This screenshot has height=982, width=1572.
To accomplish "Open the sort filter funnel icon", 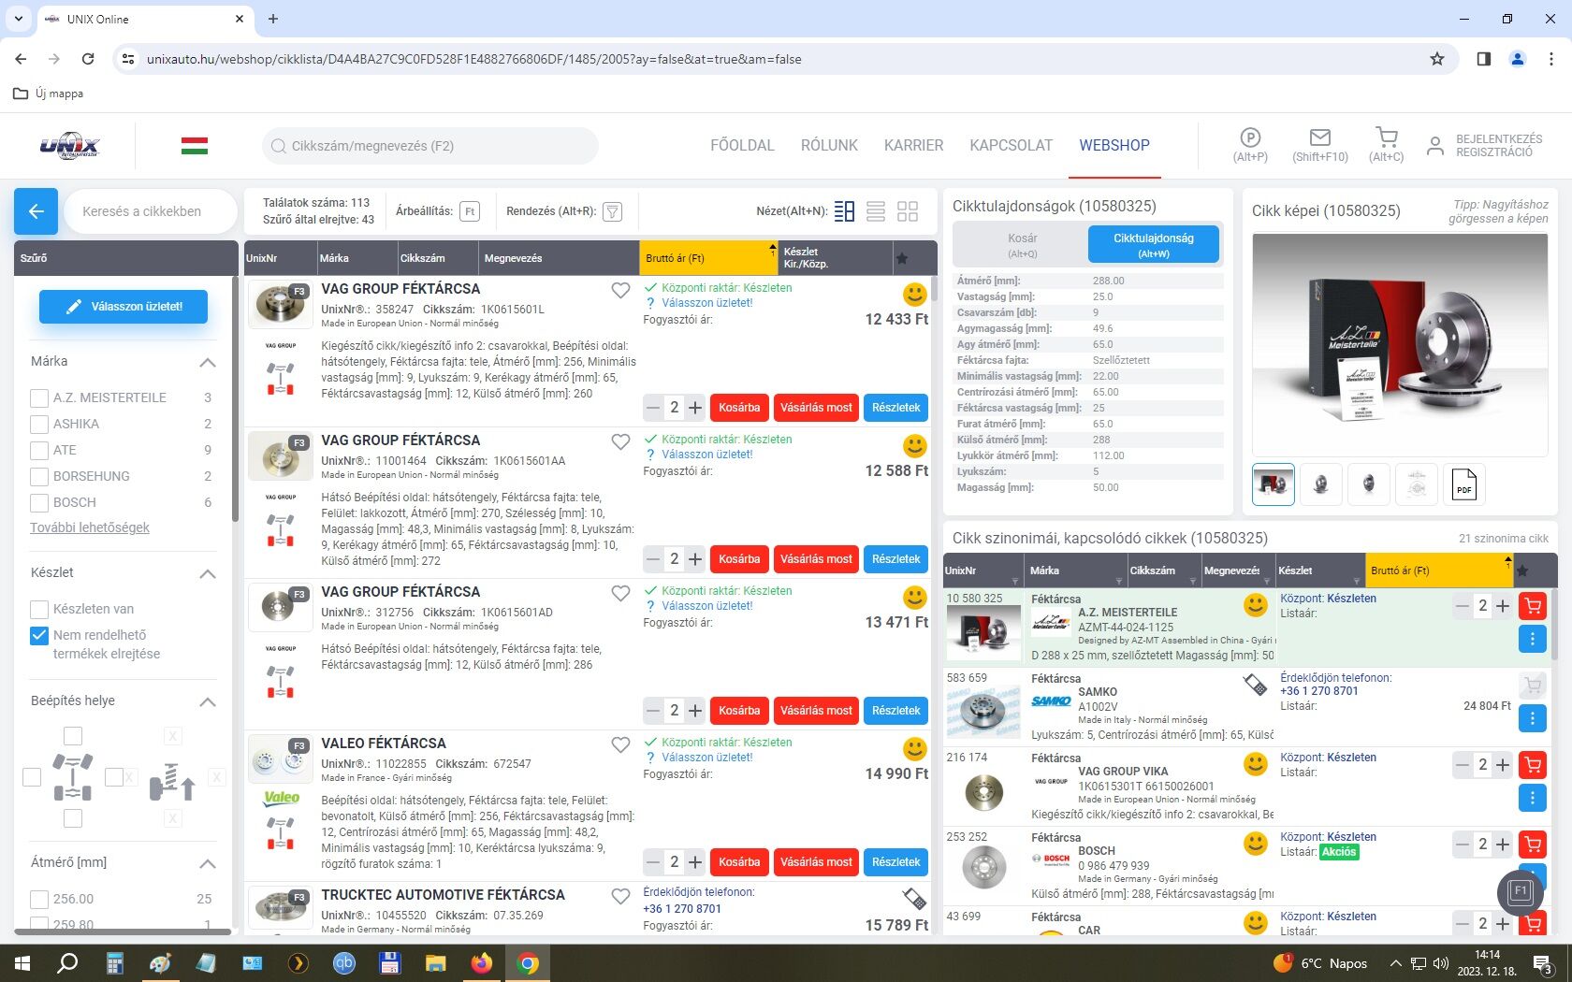I will (612, 211).
